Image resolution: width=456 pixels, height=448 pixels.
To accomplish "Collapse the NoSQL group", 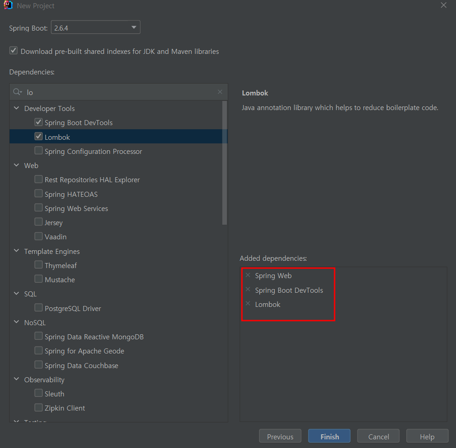I will click(16, 322).
